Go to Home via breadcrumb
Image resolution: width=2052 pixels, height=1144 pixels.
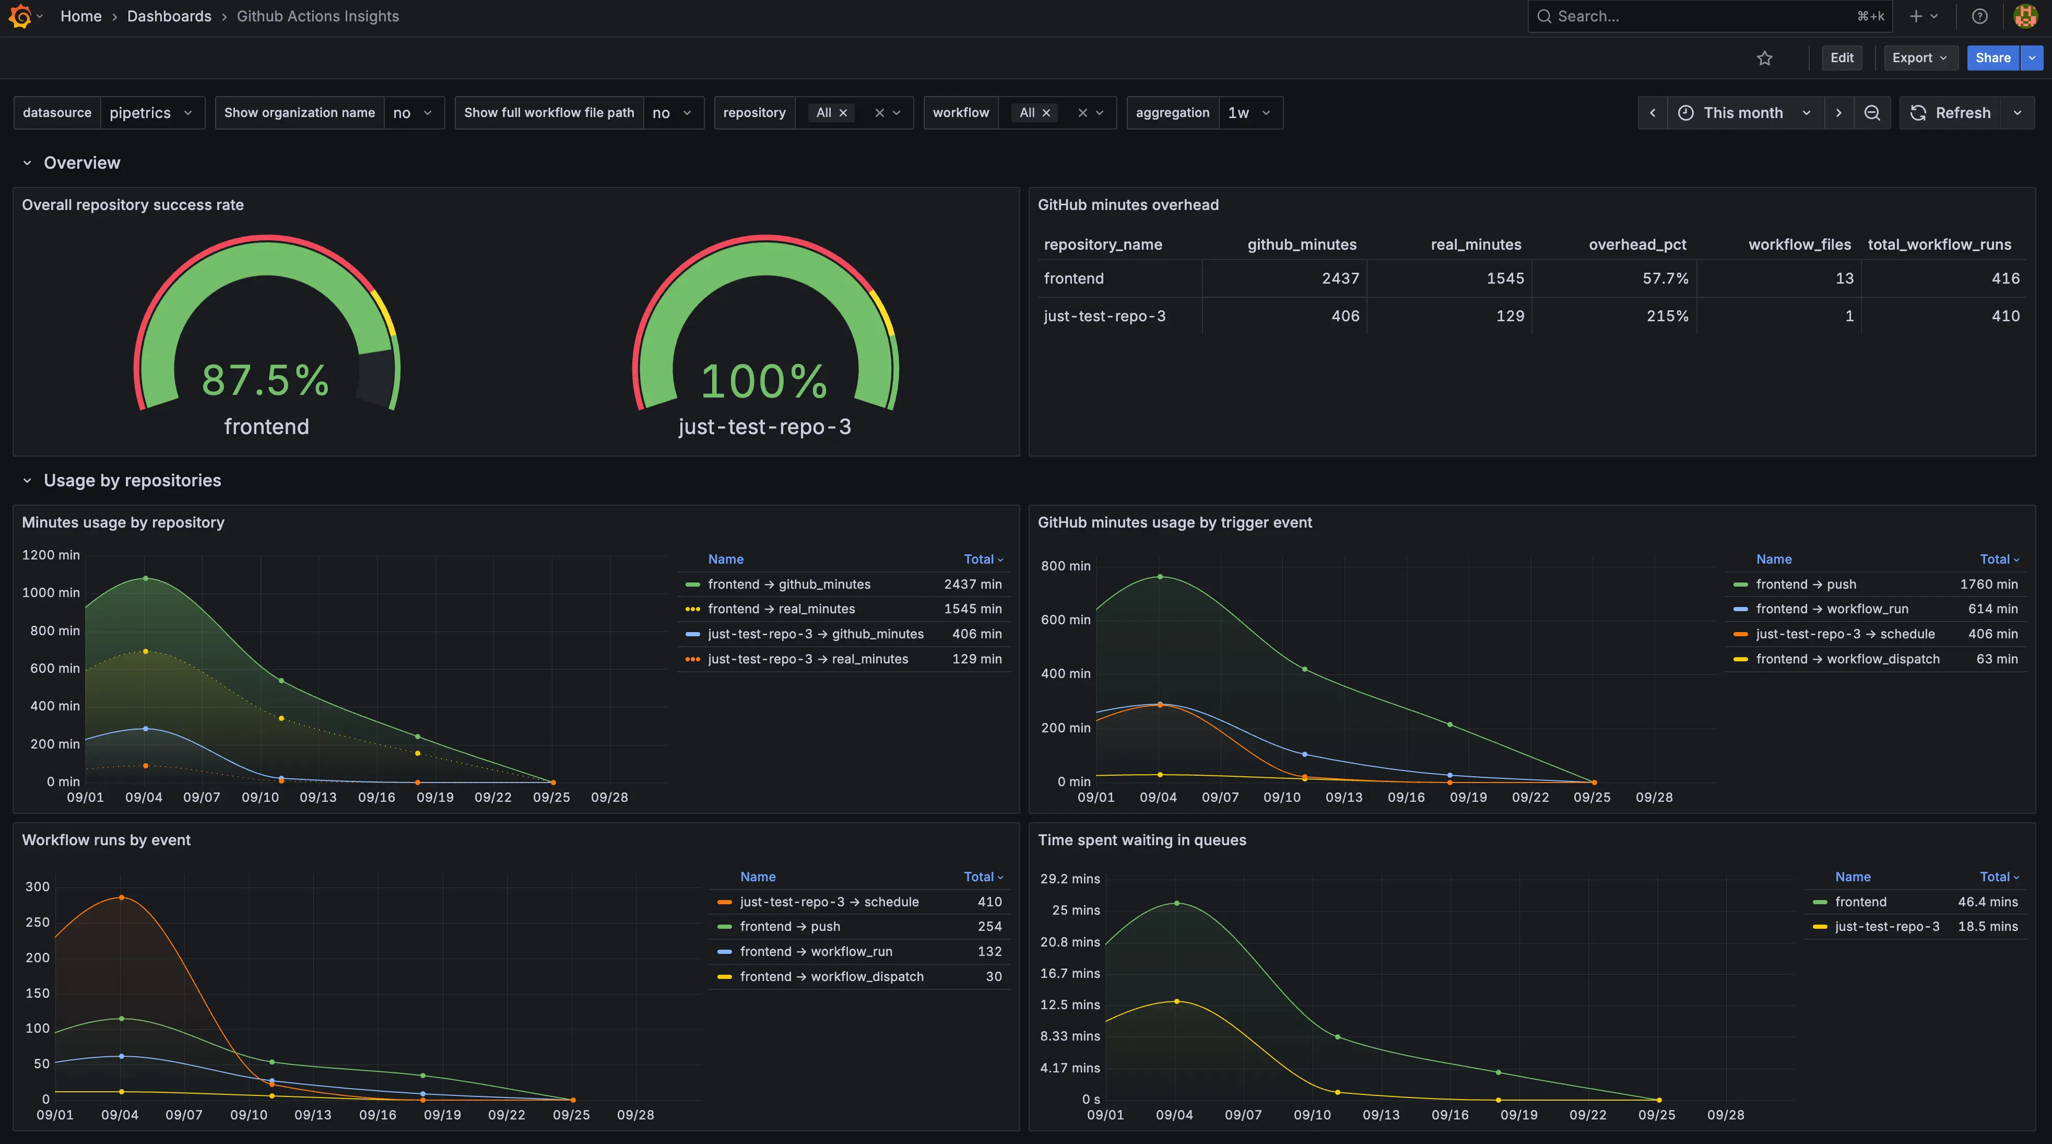[x=80, y=16]
